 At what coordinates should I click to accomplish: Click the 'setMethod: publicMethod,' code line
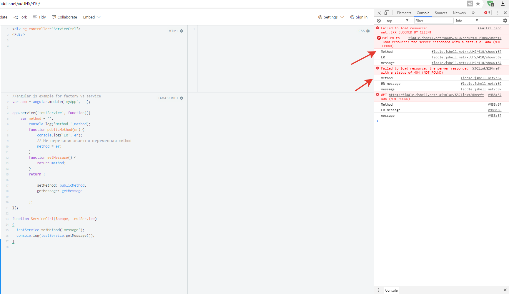61,185
